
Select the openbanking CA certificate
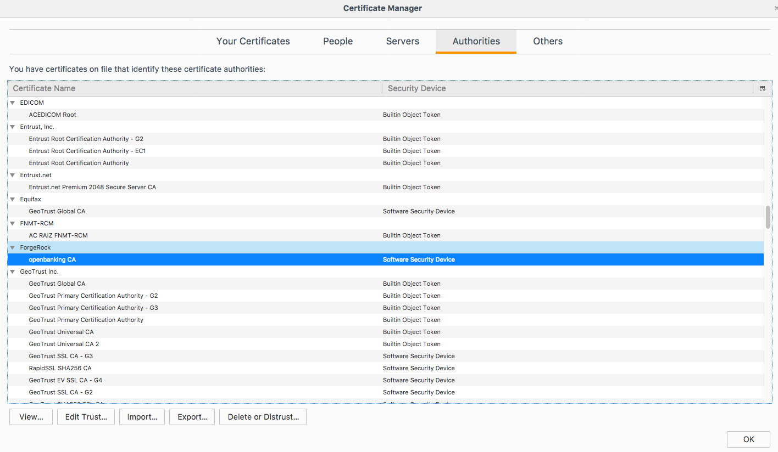tap(386, 259)
